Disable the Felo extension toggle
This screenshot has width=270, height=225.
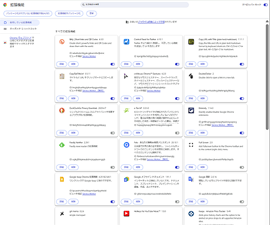[x=177, y=167]
